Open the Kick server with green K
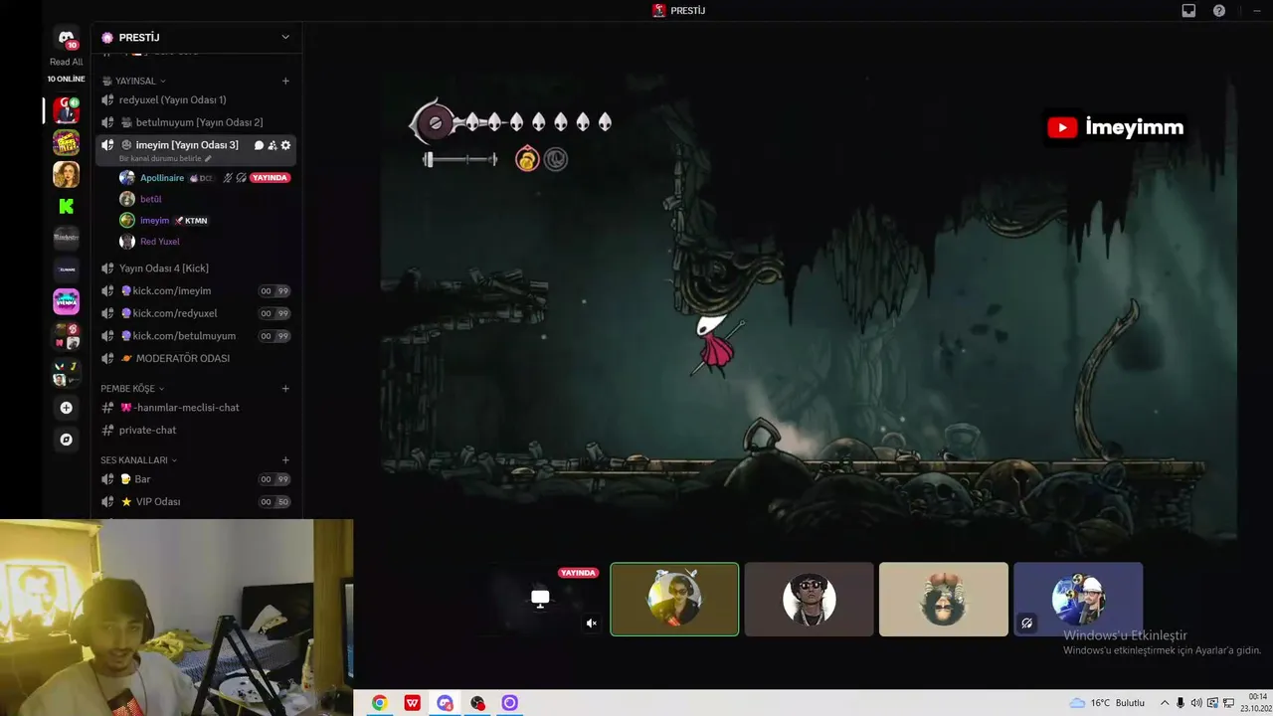1273x716 pixels. 67,206
